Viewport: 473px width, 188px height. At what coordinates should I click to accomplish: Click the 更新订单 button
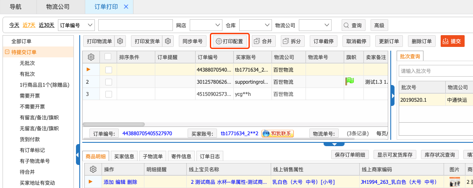coord(389,41)
